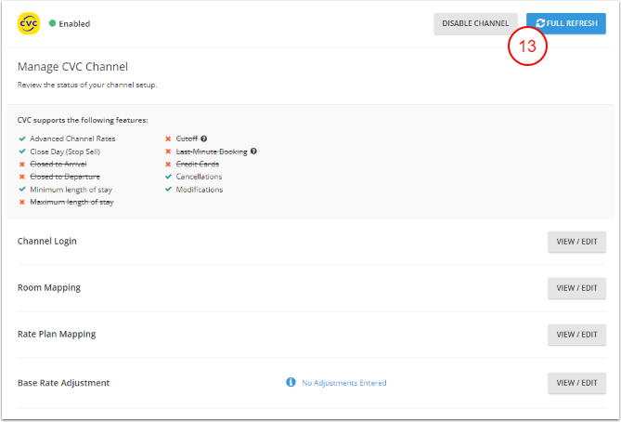Click the red X beside Credit Cards
621x422 pixels.
click(168, 164)
